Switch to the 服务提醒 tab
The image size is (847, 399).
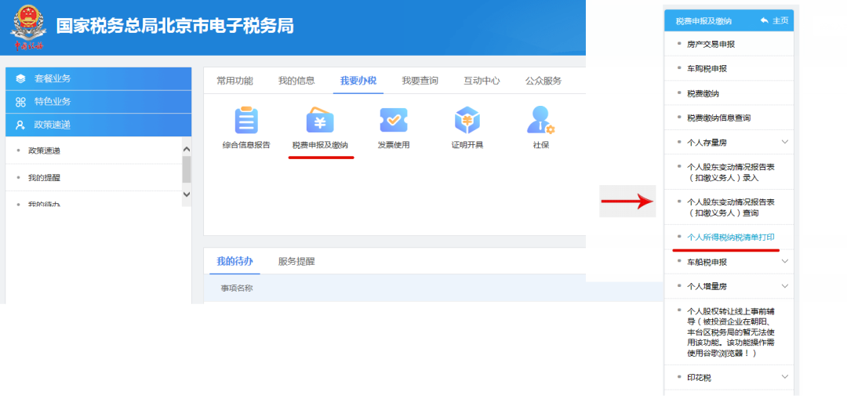click(296, 262)
